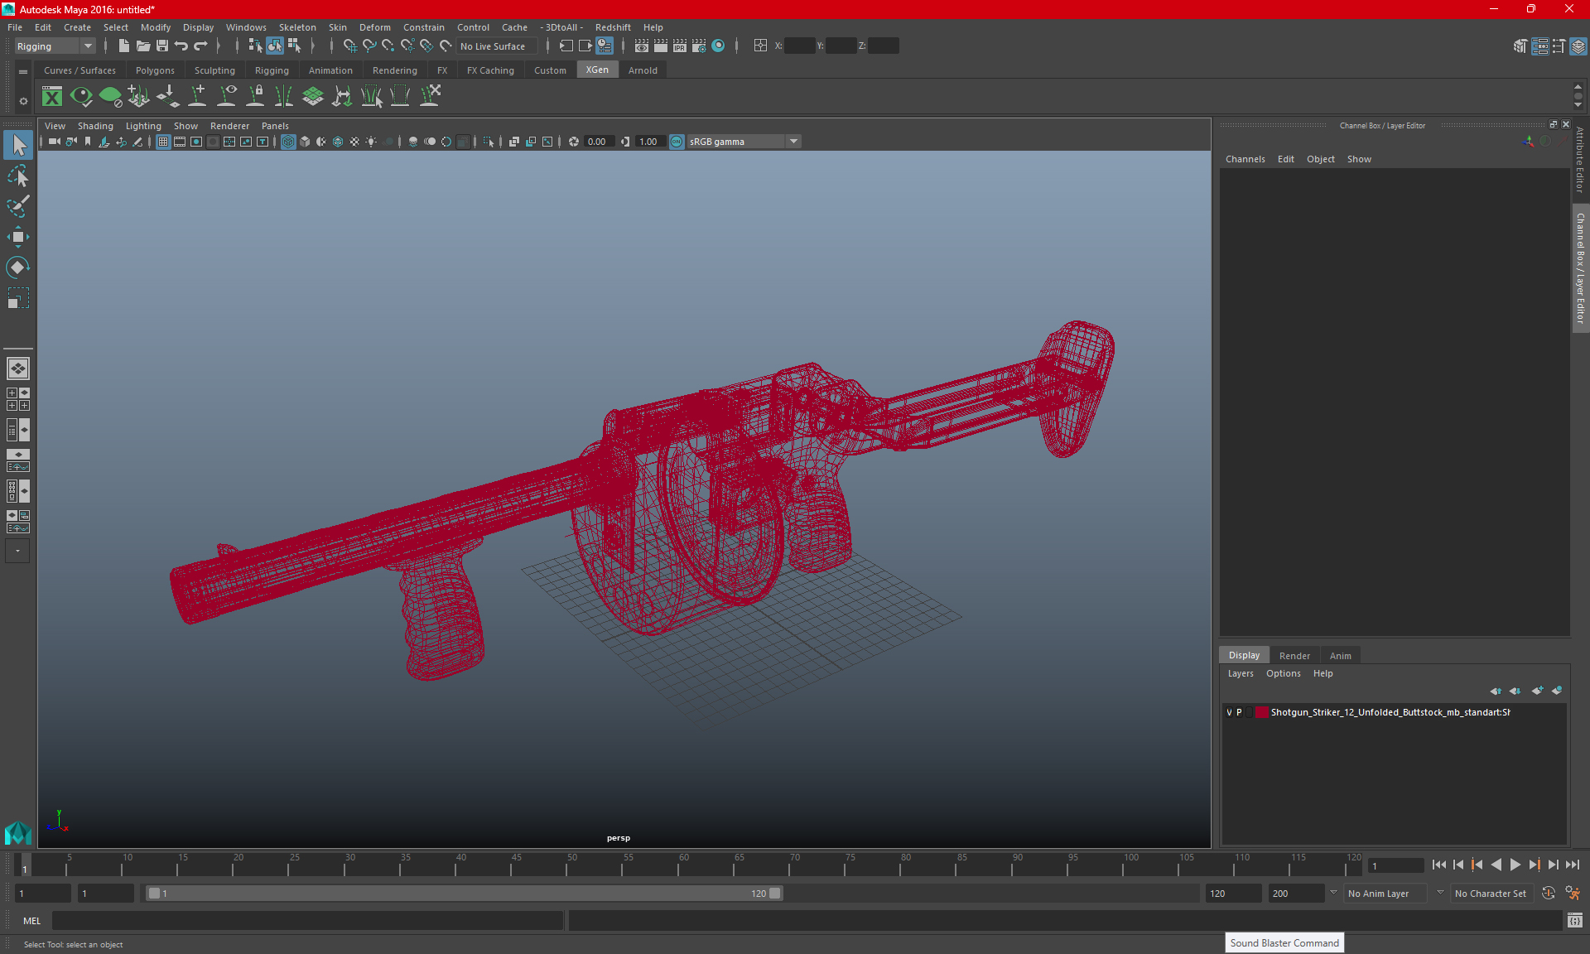Click the guide lock icon in XGen shelf

click(255, 97)
